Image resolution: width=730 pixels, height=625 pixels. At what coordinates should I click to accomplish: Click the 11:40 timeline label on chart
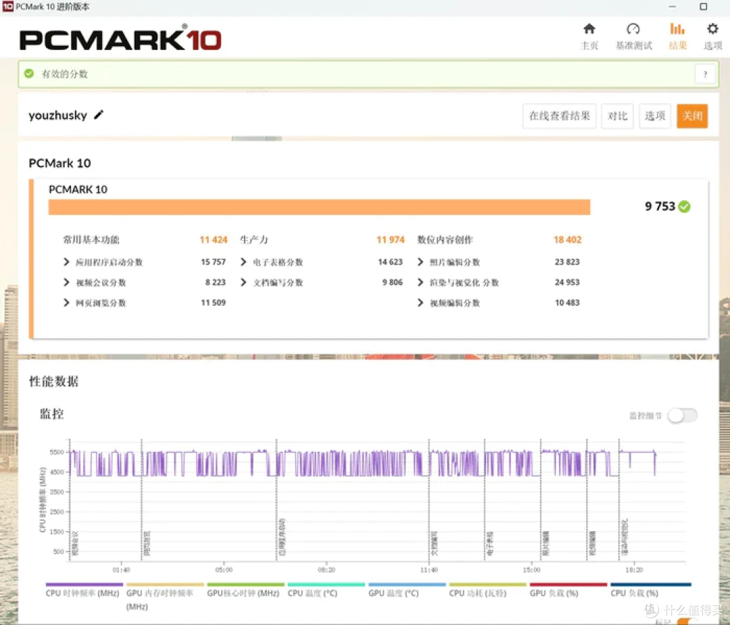429,570
